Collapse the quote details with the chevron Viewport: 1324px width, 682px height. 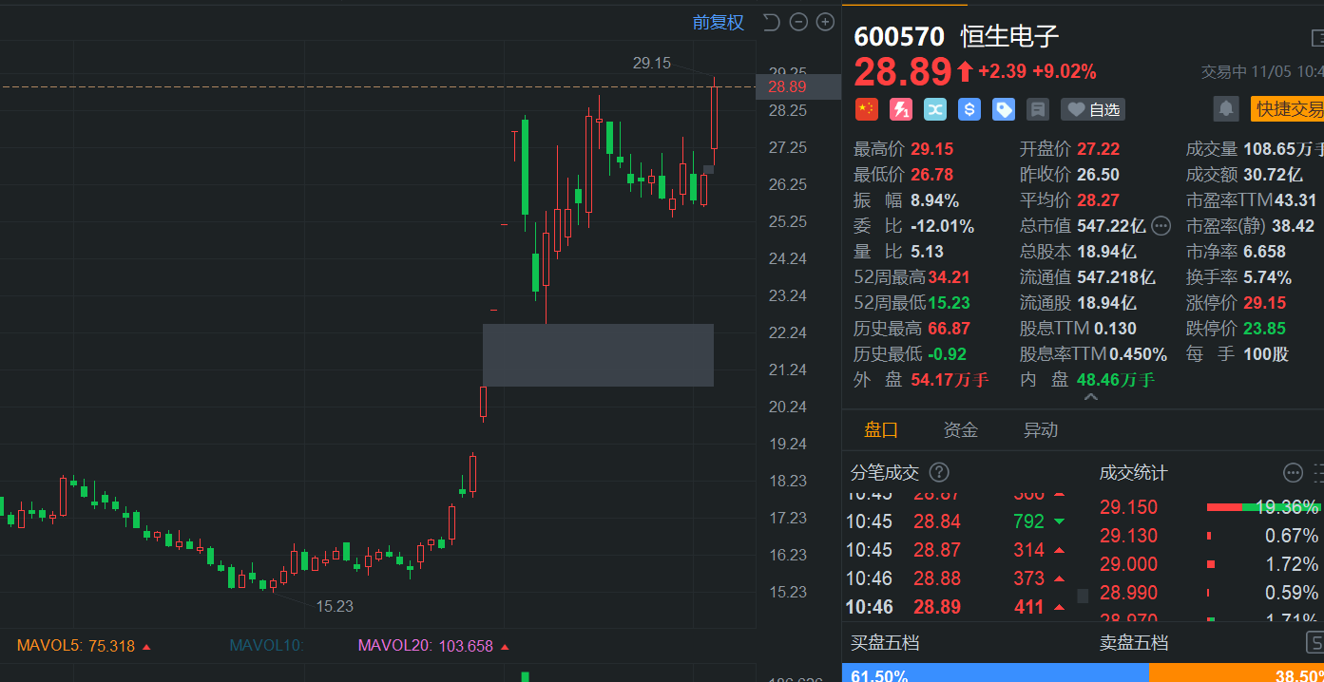1091,397
